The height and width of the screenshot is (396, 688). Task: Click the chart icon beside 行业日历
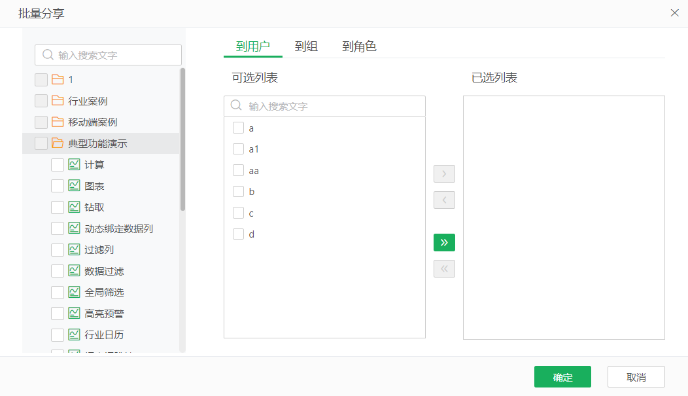click(74, 334)
